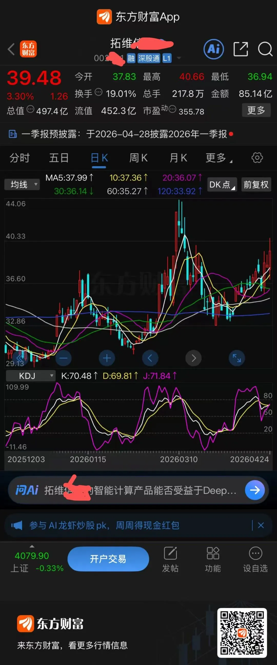Tap the 东方财富 footer logo
The image size is (277, 665).
tap(50, 623)
